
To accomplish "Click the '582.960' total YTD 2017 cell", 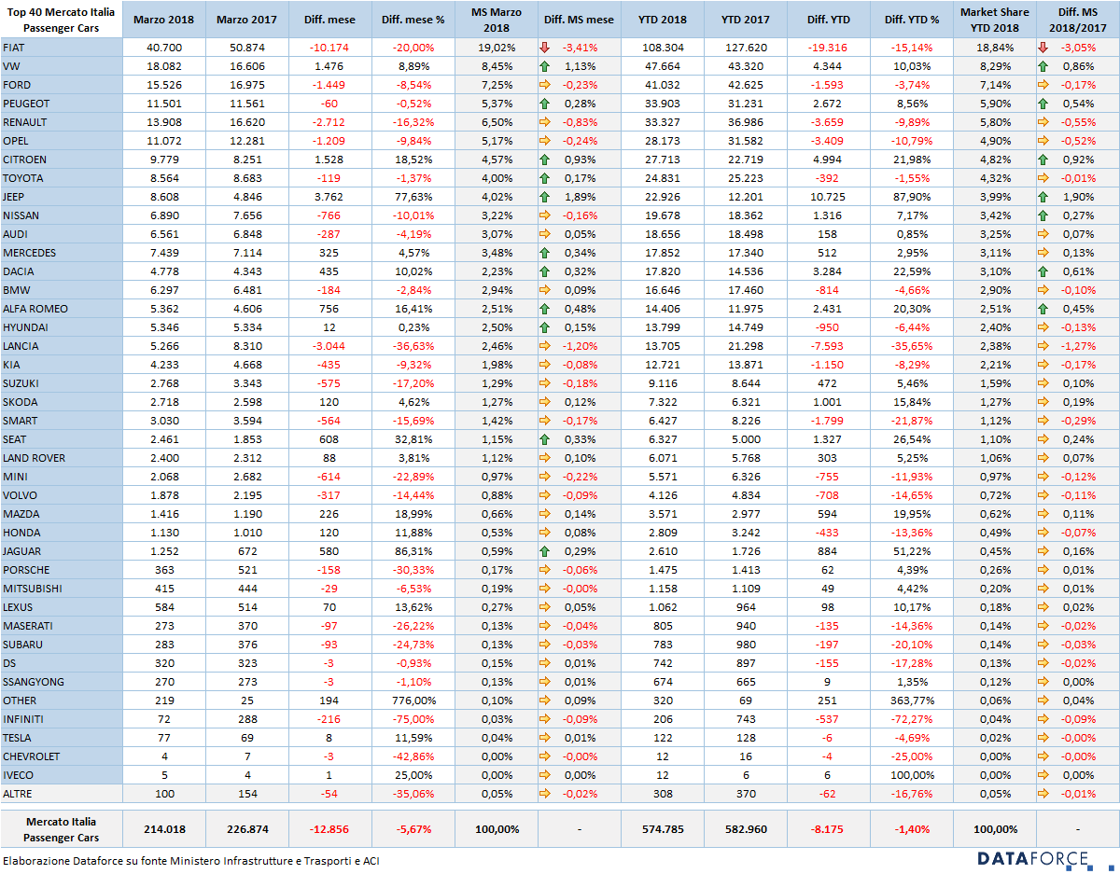I will tap(745, 828).
